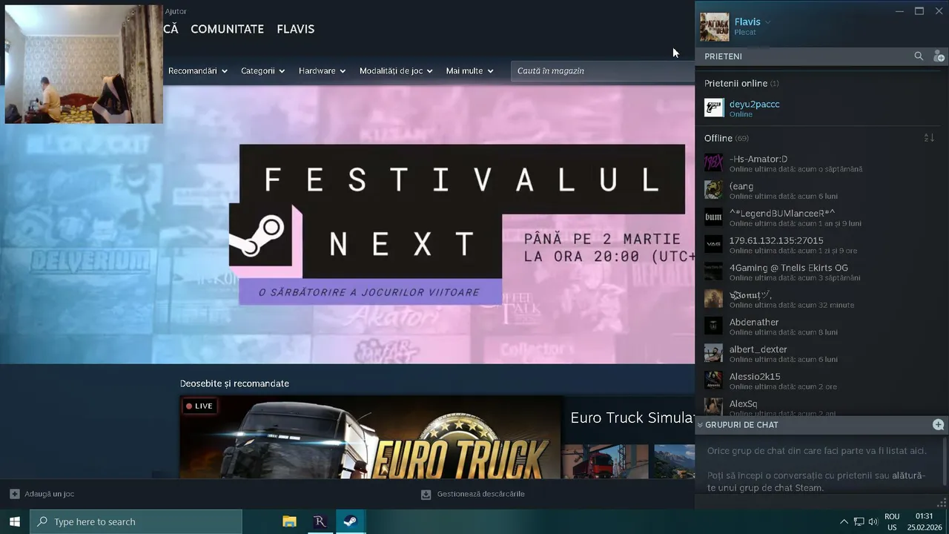949x534 pixels.
Task: Focus the Type here to search box
Action: tap(136, 521)
